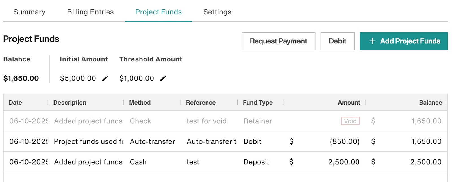Click the Amount column header
The width and height of the screenshot is (452, 182).
click(349, 103)
